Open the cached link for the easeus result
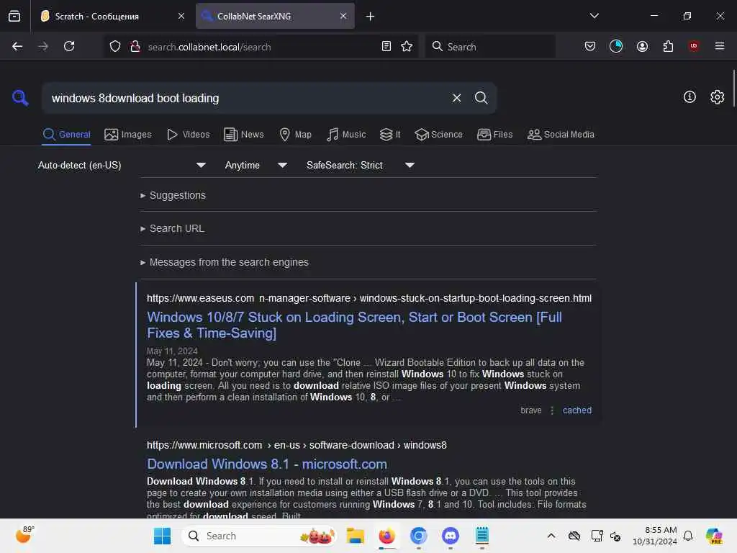Image resolution: width=737 pixels, height=553 pixels. point(577,410)
